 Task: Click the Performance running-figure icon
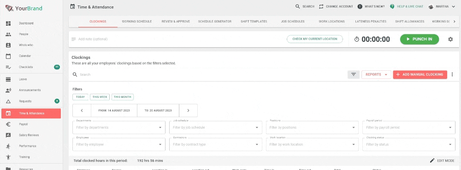click(x=8, y=146)
